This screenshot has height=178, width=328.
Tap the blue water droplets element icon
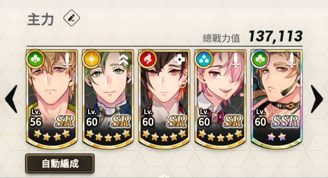coord(203,59)
